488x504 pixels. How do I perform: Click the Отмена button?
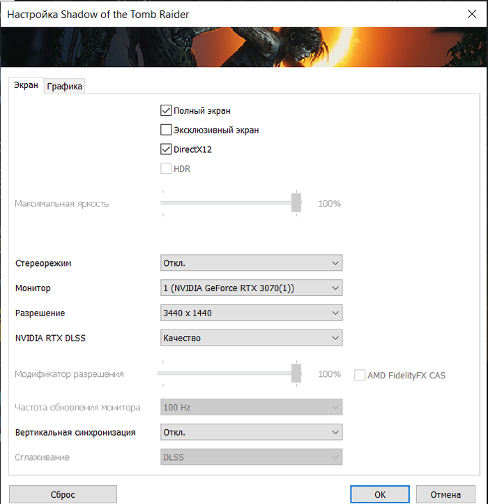click(445, 494)
